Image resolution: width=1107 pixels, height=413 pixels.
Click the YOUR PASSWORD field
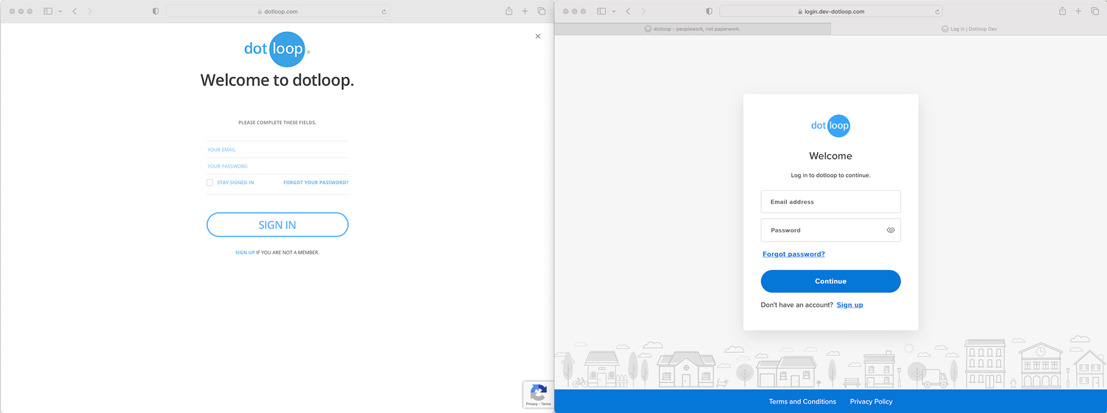277,166
